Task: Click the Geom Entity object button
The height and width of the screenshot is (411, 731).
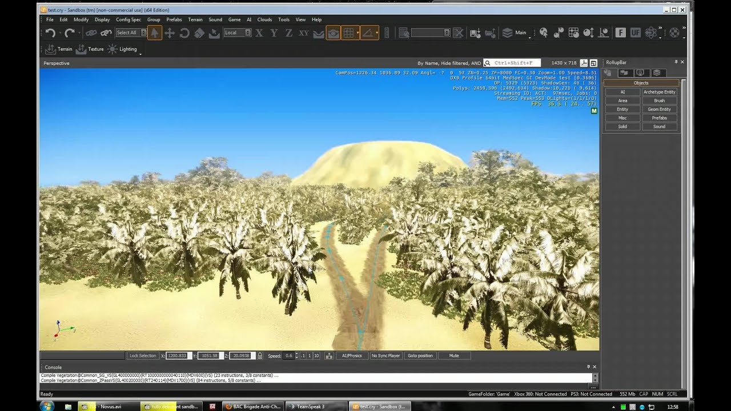Action: click(x=659, y=109)
